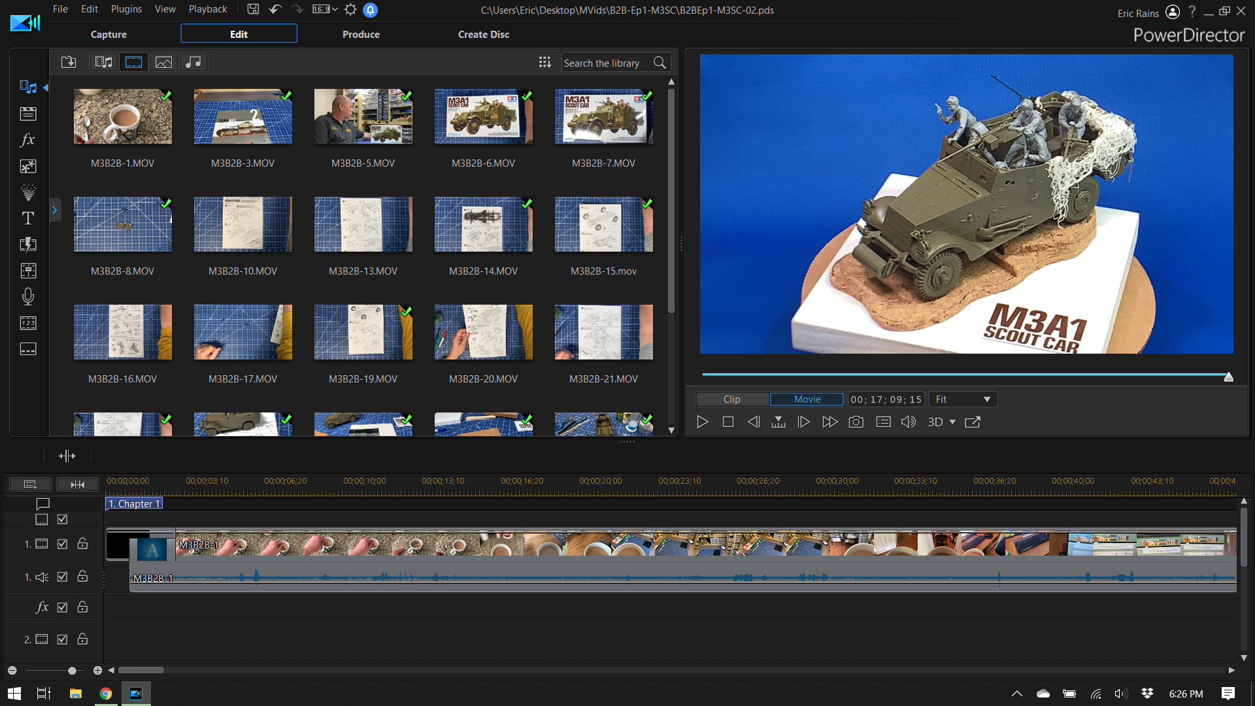The image size is (1255, 706).
Task: Stop the preview playback
Action: (728, 422)
